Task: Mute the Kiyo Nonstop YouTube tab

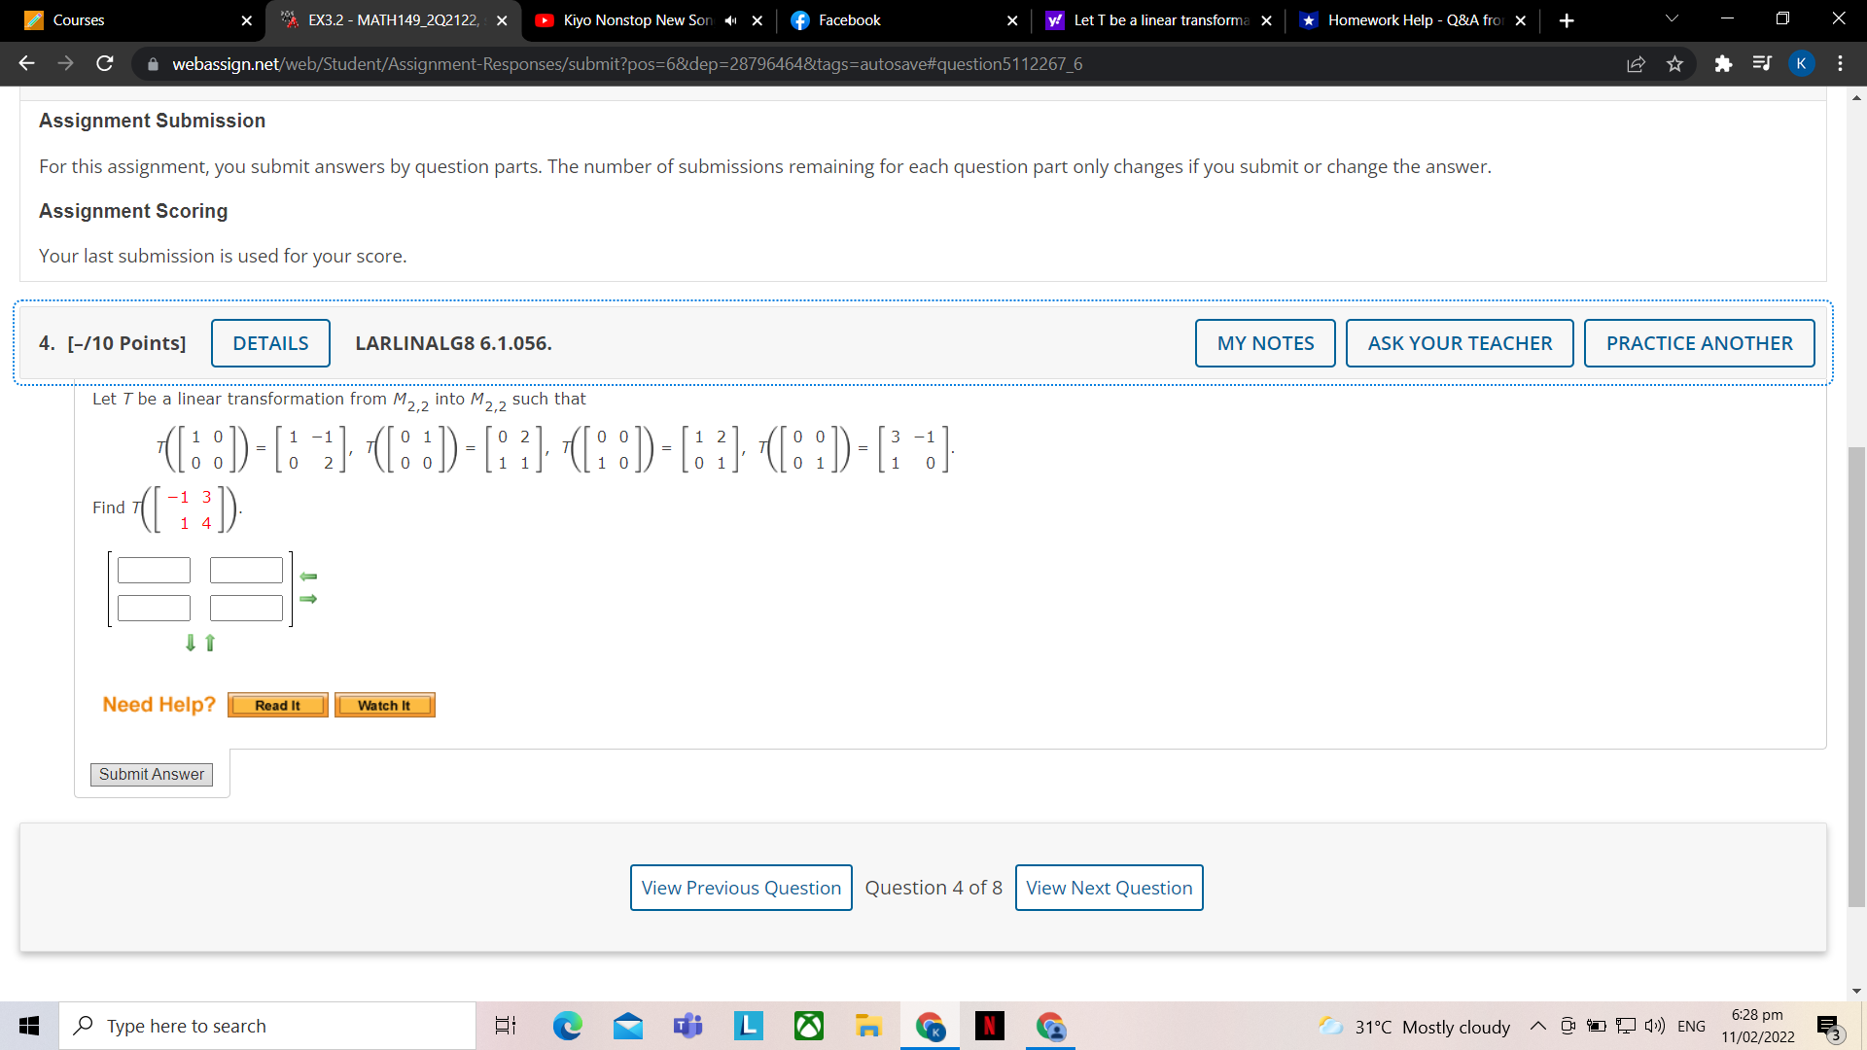Action: click(x=731, y=19)
